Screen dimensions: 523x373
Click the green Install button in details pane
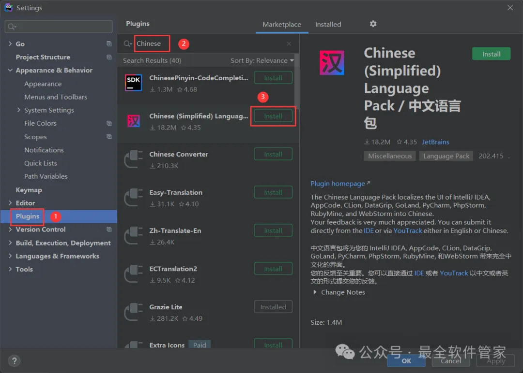[x=492, y=54]
